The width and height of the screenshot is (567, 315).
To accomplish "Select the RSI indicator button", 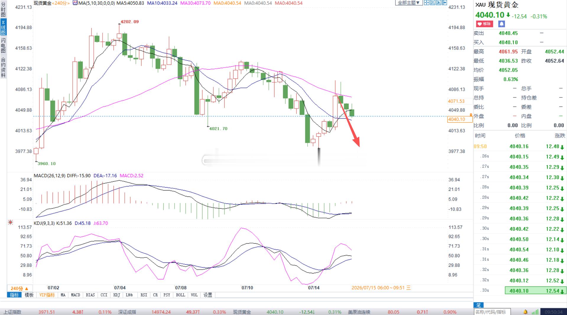I will (144, 295).
